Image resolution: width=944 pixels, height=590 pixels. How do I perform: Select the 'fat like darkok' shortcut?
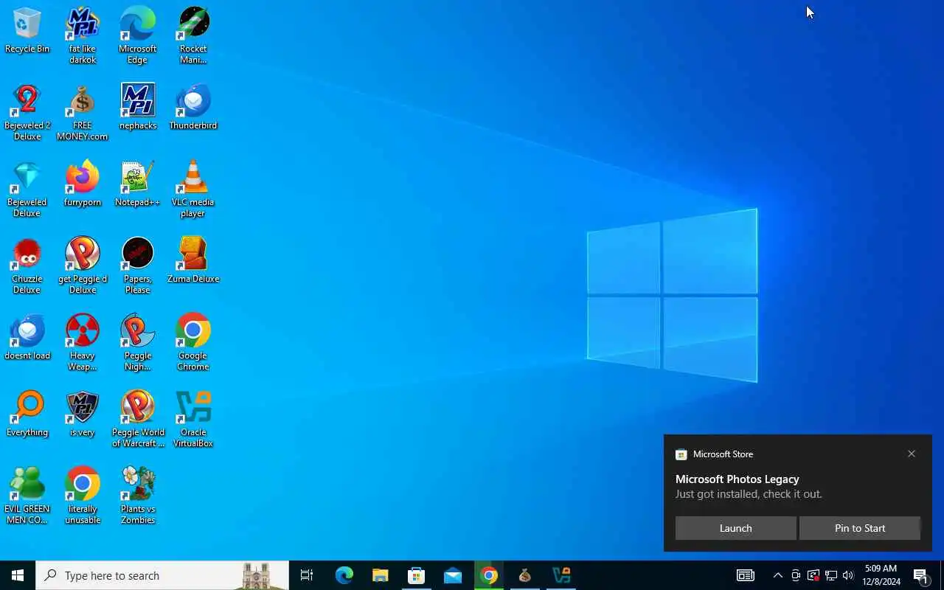[83, 35]
